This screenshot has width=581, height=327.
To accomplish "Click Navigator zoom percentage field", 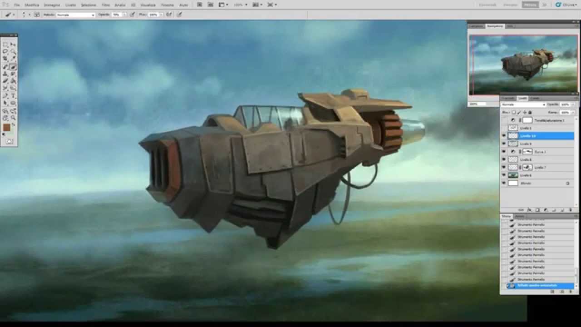I will click(477, 104).
